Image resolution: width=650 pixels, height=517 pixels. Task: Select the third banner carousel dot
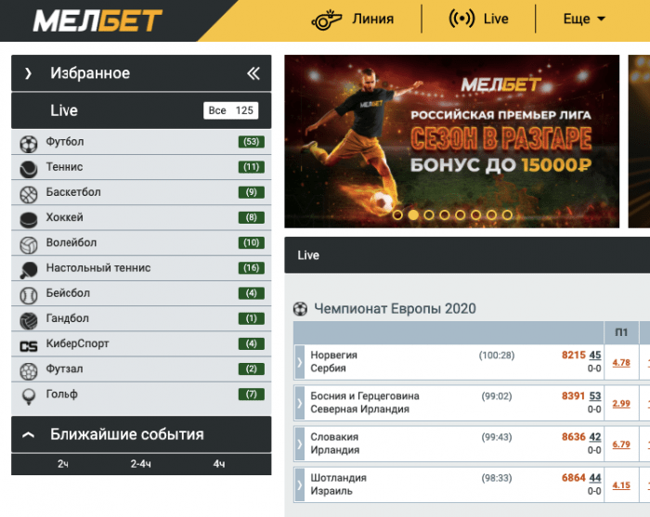pos(429,215)
